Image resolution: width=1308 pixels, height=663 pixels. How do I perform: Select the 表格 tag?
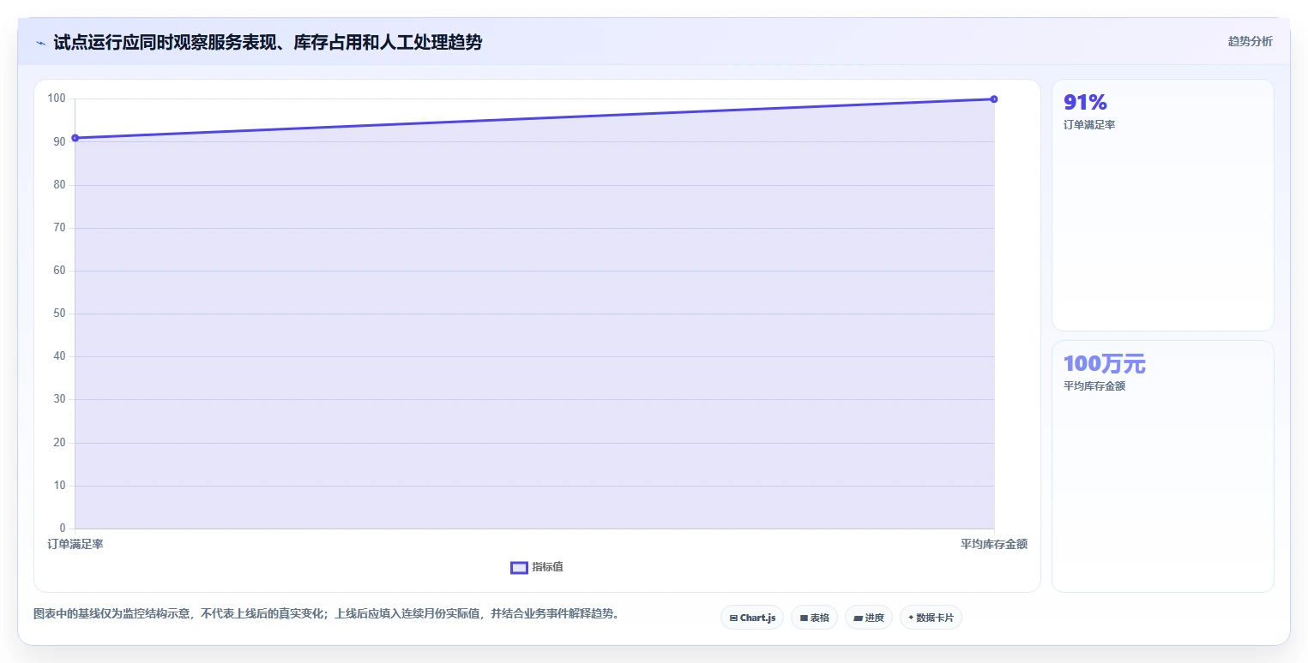click(814, 618)
